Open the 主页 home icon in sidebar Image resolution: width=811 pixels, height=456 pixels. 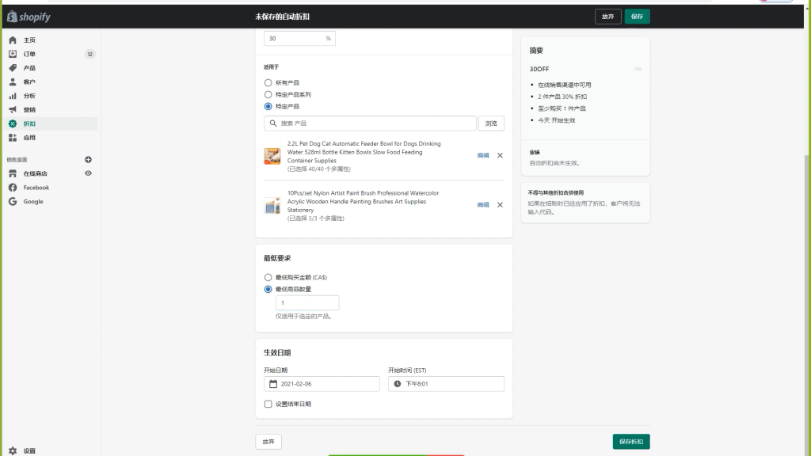click(13, 40)
